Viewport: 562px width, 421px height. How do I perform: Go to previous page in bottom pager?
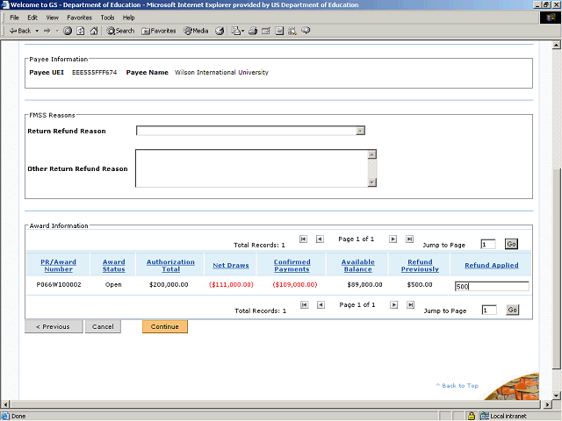click(321, 304)
